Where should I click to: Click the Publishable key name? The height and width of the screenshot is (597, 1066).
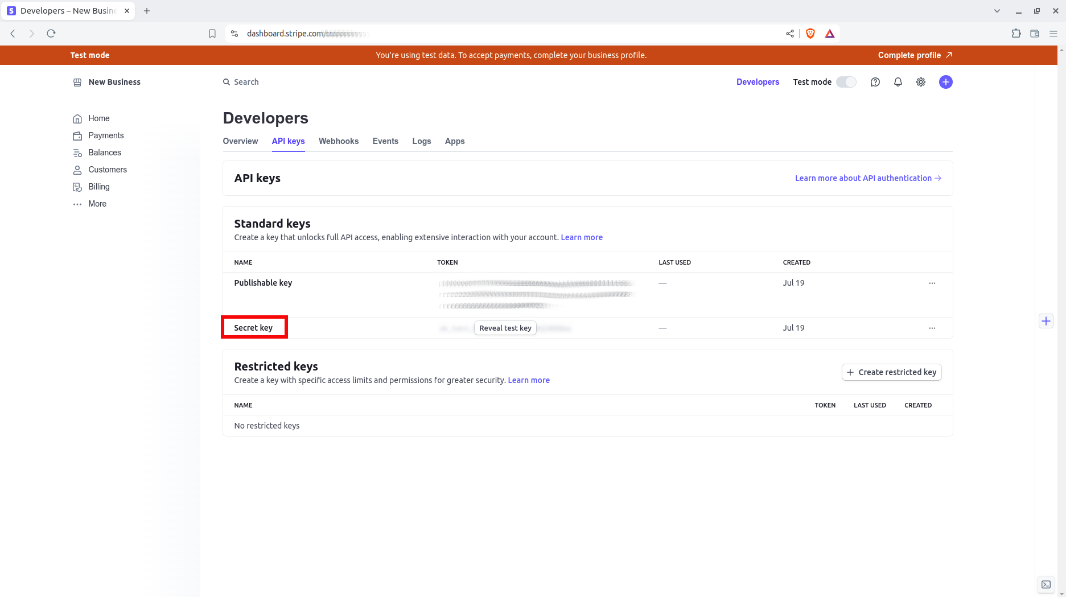point(263,283)
